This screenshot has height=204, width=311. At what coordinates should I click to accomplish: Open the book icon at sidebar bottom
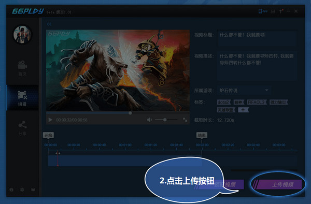point(33,190)
